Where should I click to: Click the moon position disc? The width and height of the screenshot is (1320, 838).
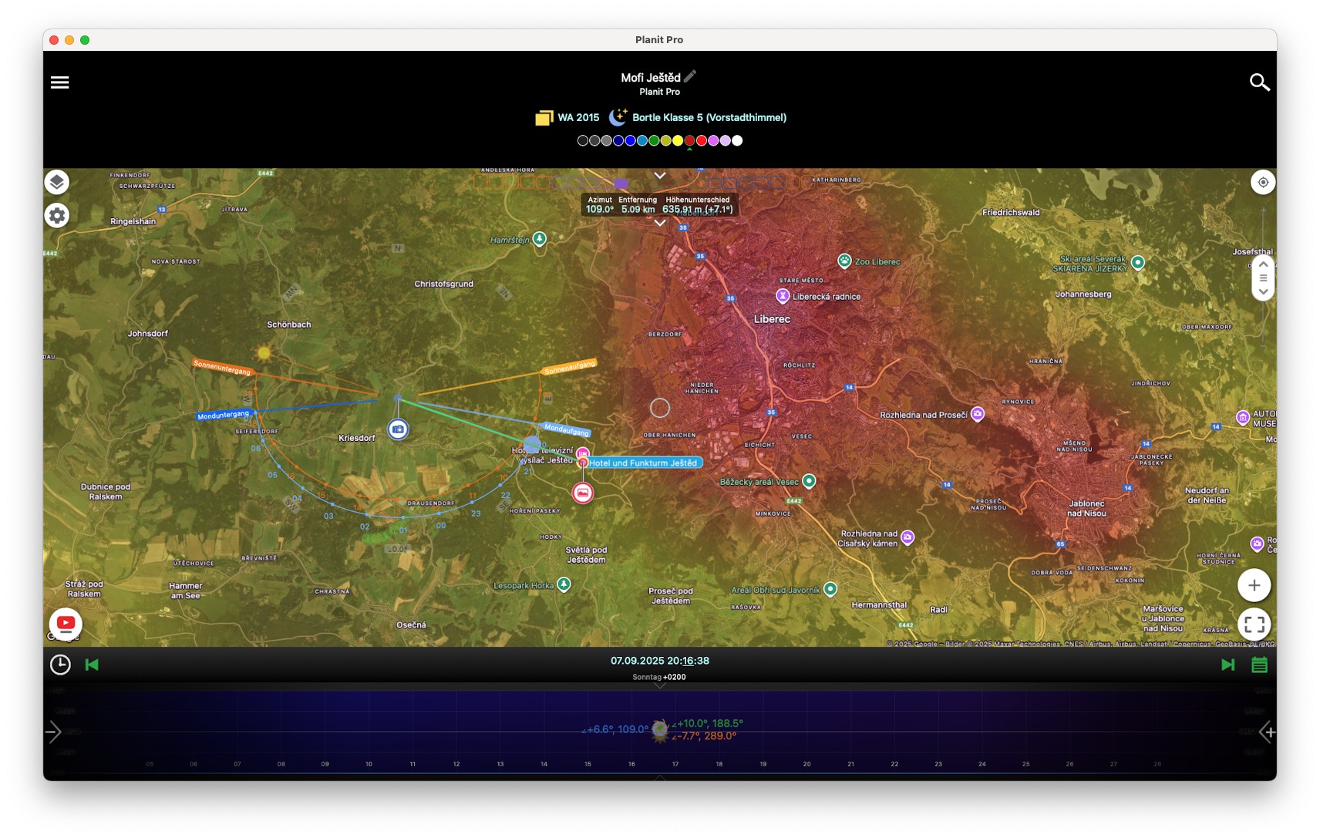532,444
